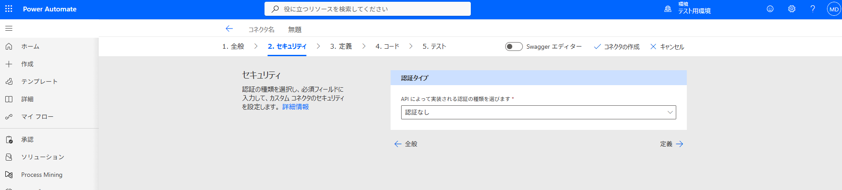Click the 定義 next navigation link
Viewport: 842px width, 190px height.
[671, 144]
